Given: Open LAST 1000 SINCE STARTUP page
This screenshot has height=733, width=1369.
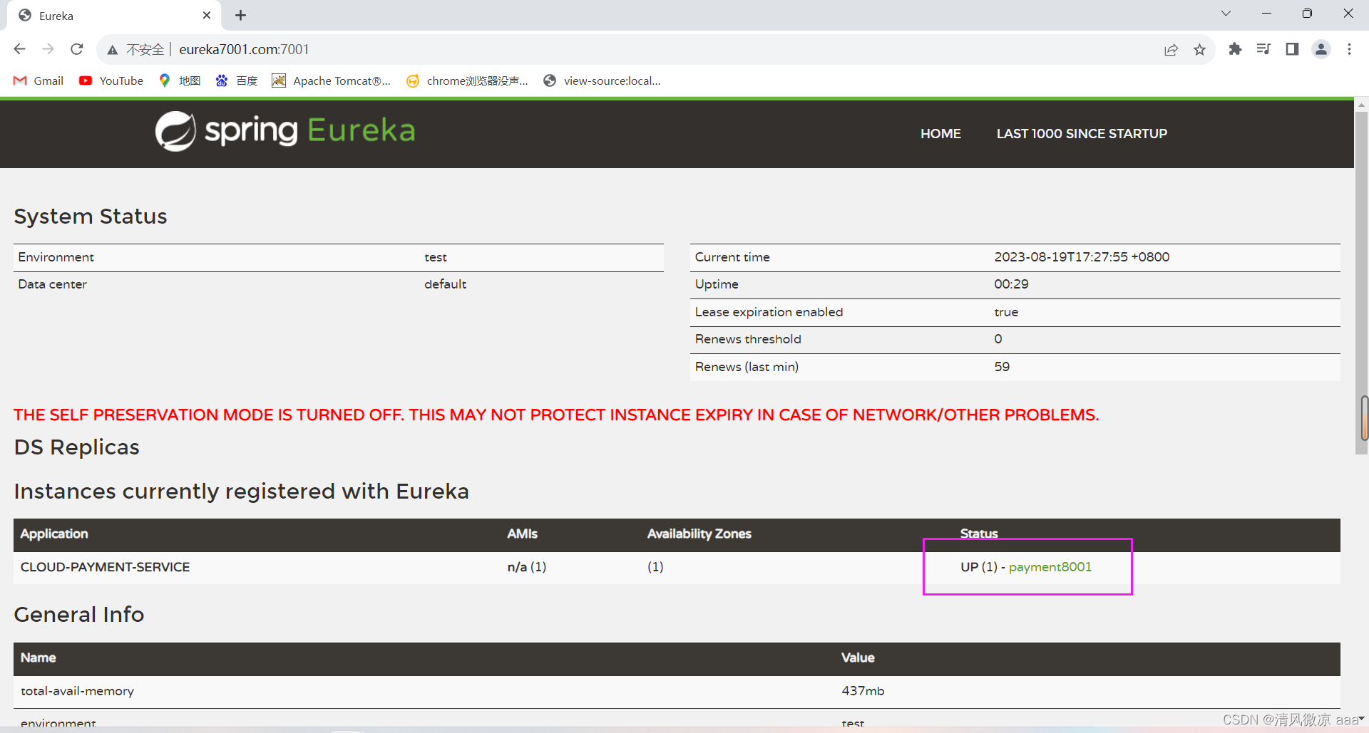Looking at the screenshot, I should click(1082, 133).
